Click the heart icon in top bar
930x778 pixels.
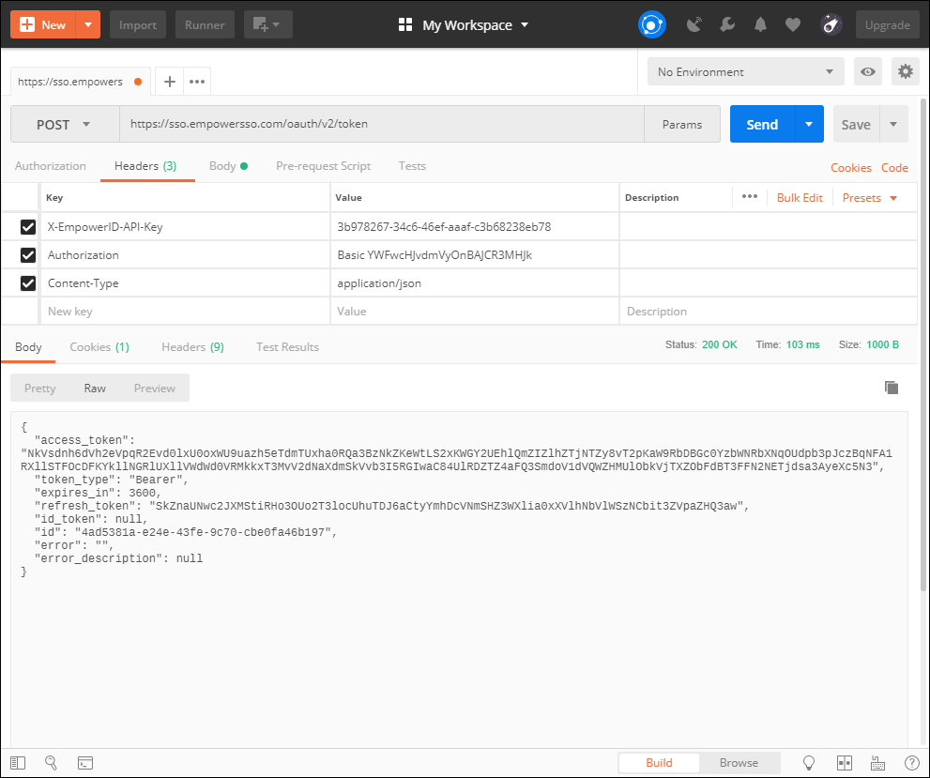pos(793,25)
